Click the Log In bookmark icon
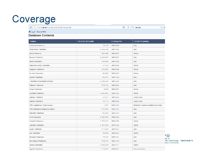 [x=30, y=32]
